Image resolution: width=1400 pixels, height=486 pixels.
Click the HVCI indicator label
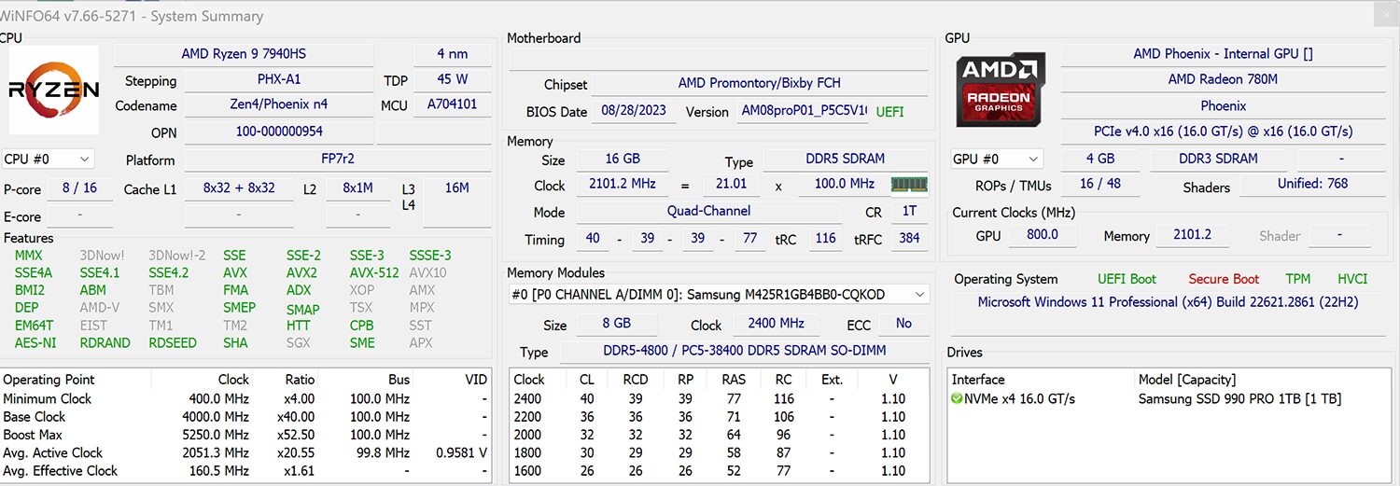coord(1352,279)
